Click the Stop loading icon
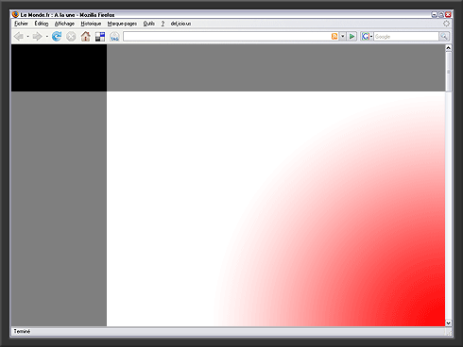 tap(71, 37)
